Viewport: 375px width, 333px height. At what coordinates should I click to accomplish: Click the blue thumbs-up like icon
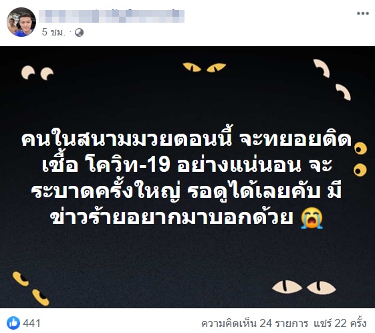(x=13, y=323)
